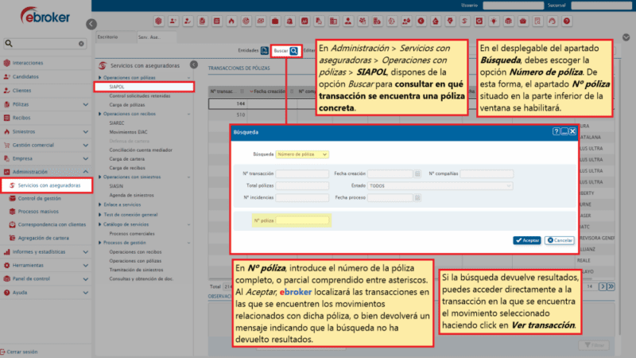Click the first globe-like icon in top toolbar
636x358 pixels.
[158, 21]
